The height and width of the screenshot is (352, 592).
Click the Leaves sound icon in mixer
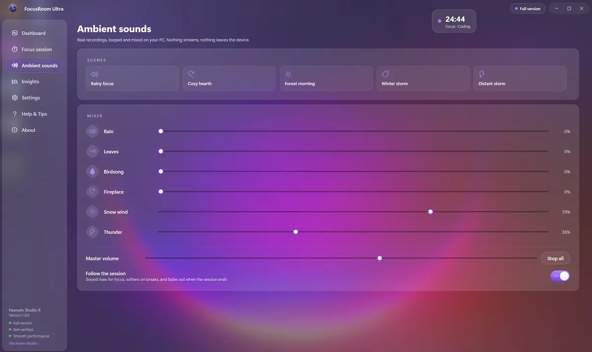pos(92,151)
